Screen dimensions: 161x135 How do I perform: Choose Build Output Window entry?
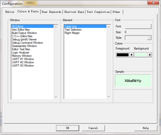[x=32, y=33]
